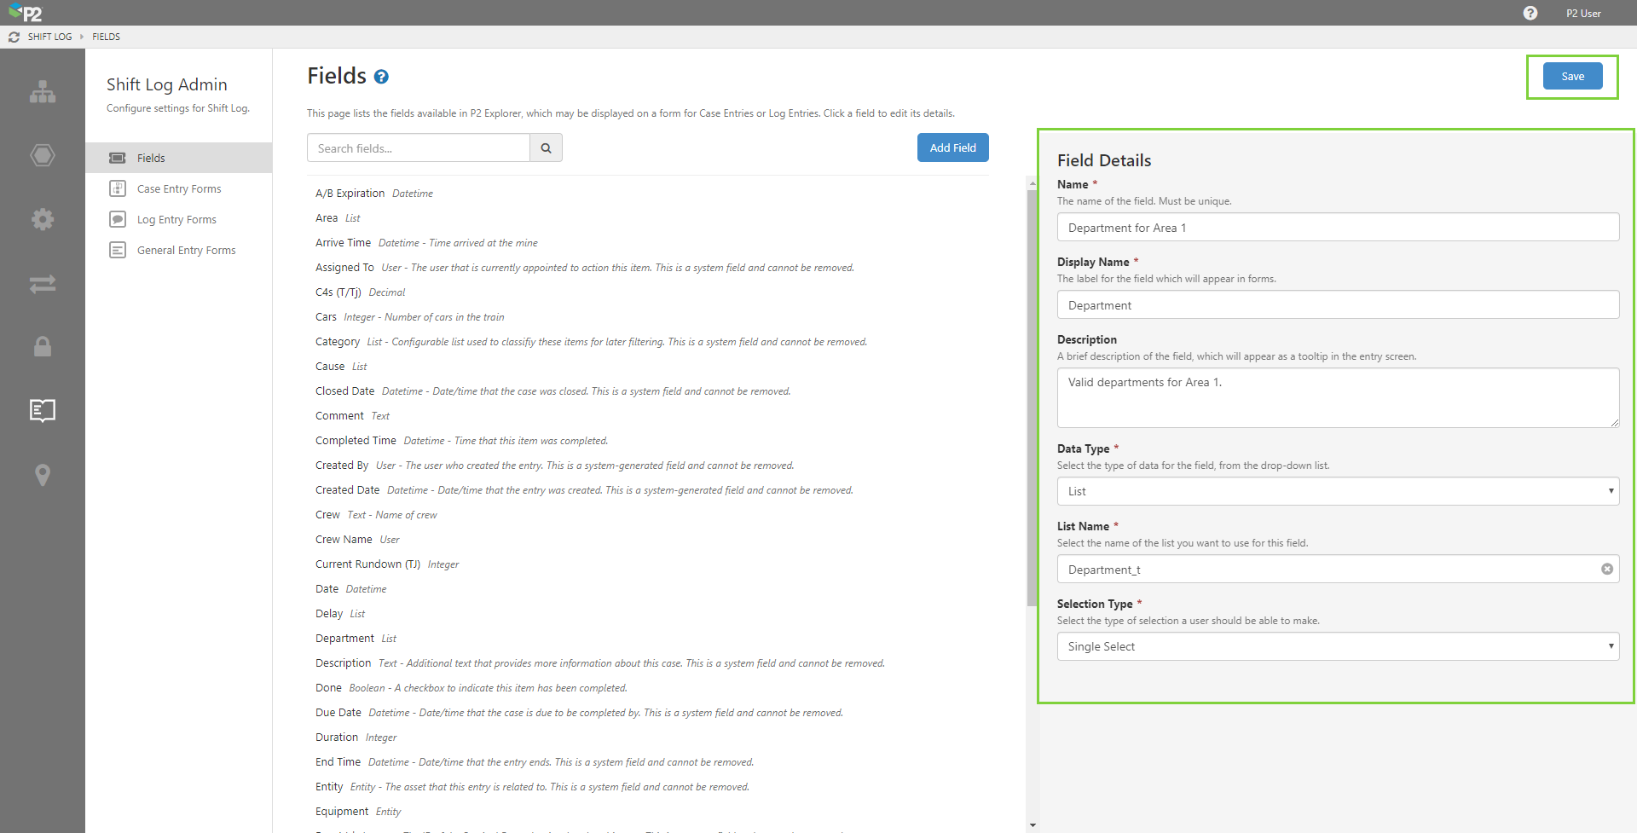Click the hexagon icon in left sidebar
1637x833 pixels.
pos(43,155)
